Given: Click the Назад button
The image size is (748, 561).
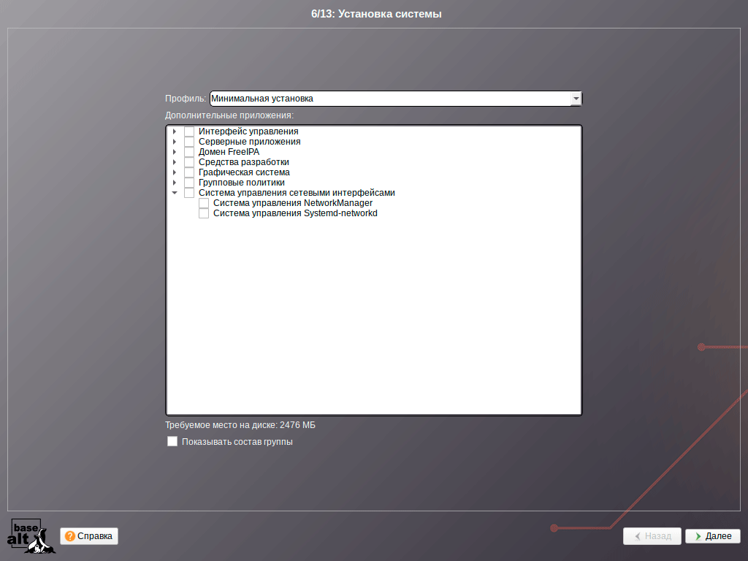Looking at the screenshot, I should coord(652,536).
